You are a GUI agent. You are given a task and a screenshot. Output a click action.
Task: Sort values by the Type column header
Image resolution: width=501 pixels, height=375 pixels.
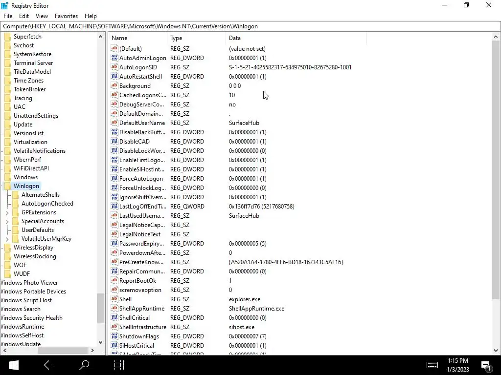pyautogui.click(x=196, y=38)
